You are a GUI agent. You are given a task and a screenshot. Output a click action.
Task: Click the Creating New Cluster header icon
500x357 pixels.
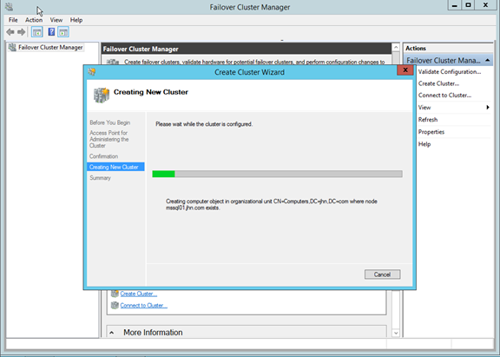(x=102, y=95)
